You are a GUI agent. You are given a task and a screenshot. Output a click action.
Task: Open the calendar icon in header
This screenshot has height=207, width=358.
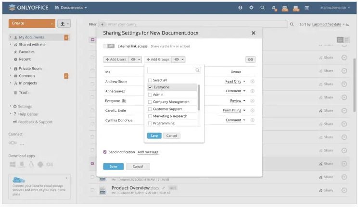307,8
